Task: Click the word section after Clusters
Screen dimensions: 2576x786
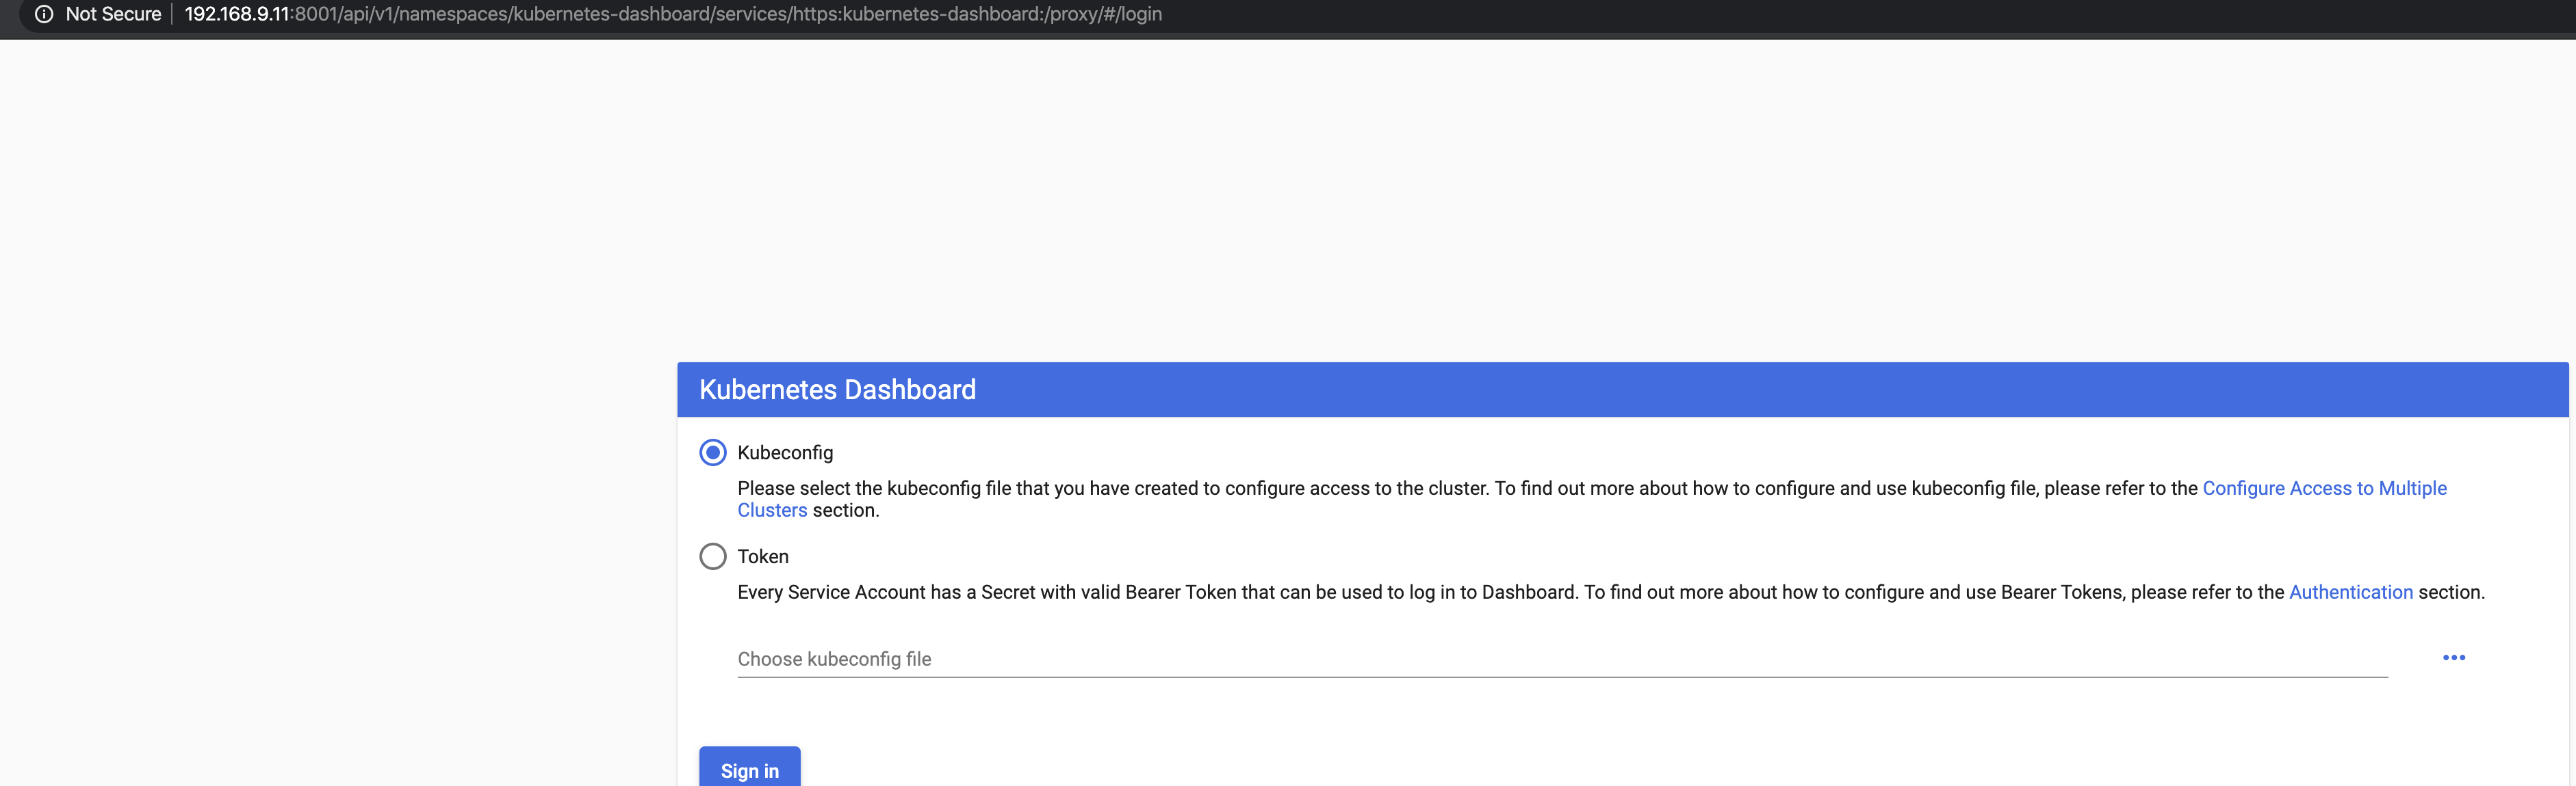Action: (x=846, y=511)
